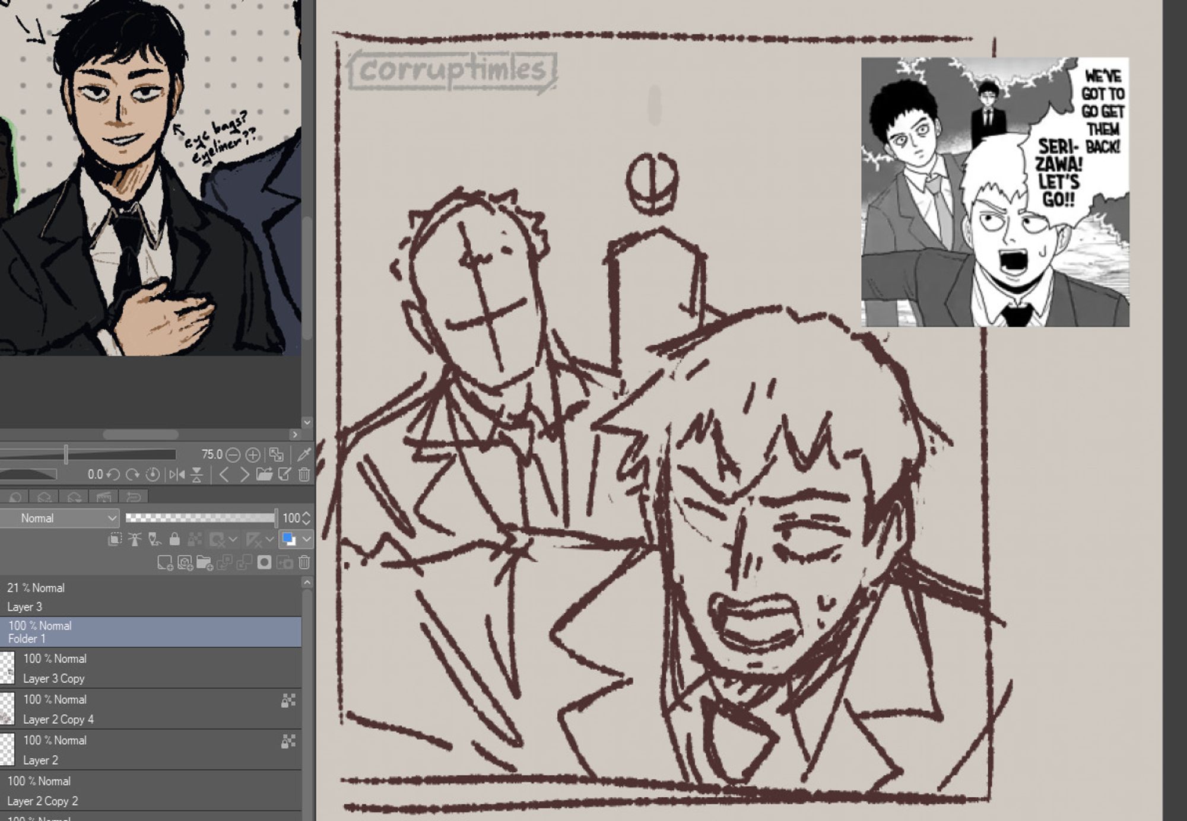Toggle change layer color
This screenshot has width=1187, height=821.
pos(288,539)
